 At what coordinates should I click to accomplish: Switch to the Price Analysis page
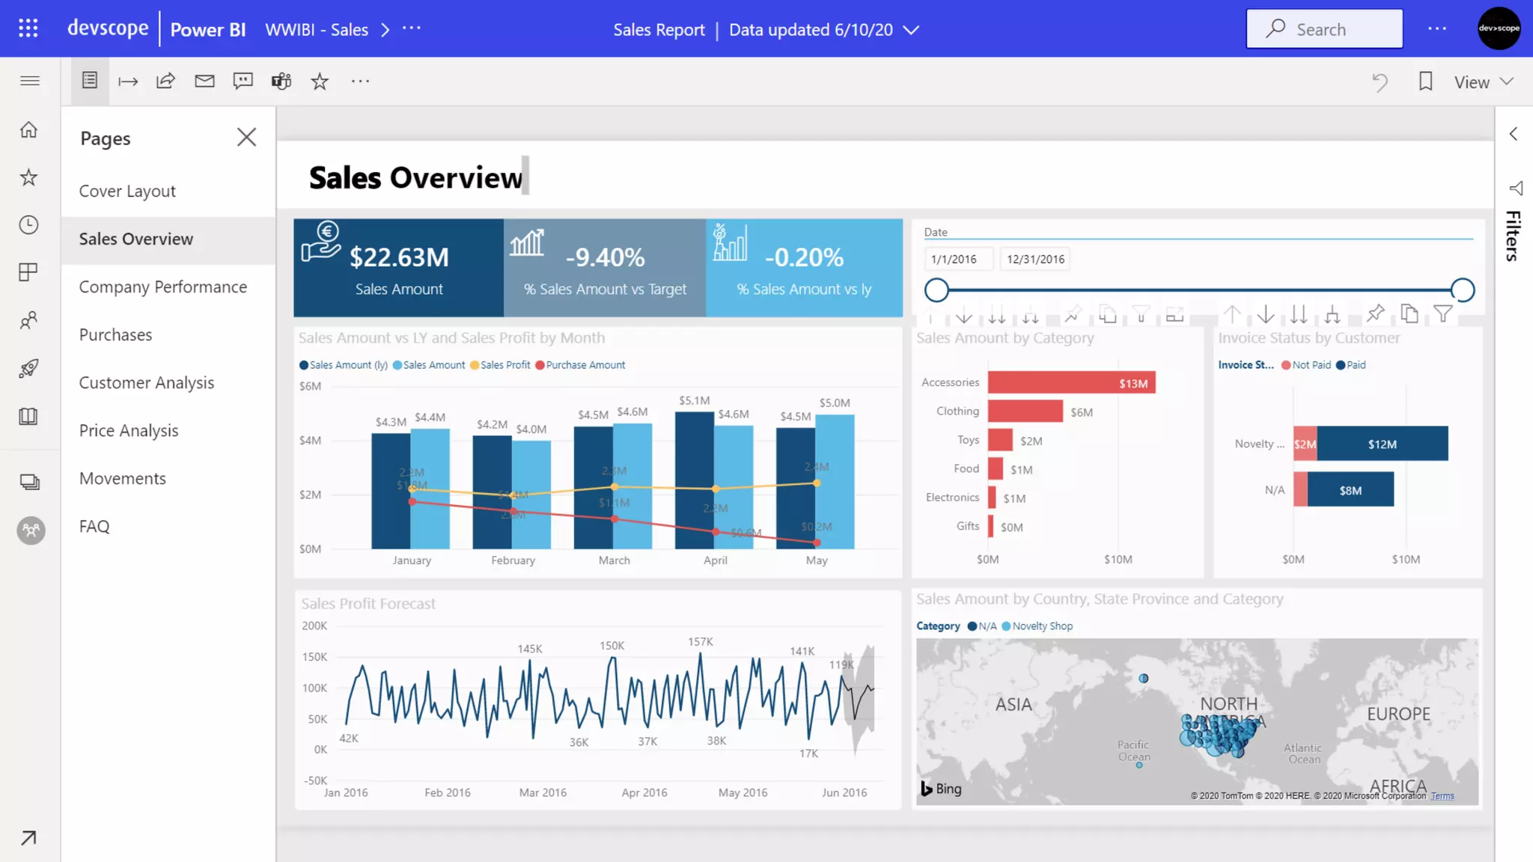point(129,430)
